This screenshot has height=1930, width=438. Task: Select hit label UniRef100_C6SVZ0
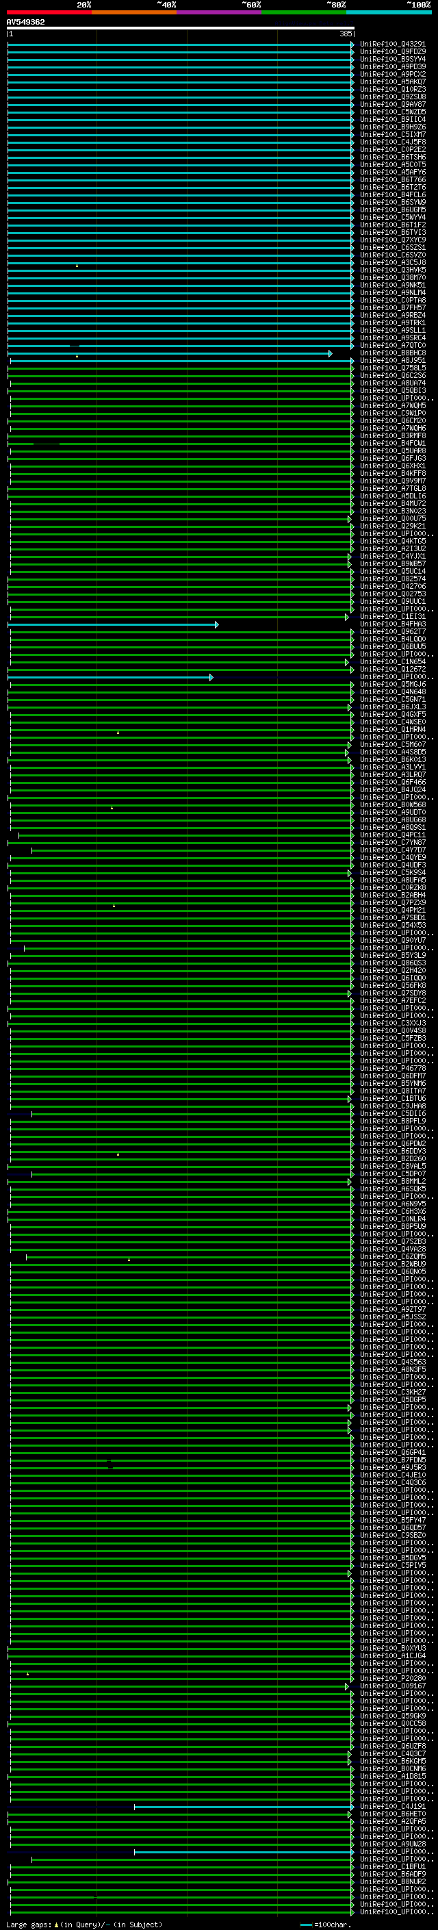click(x=393, y=255)
